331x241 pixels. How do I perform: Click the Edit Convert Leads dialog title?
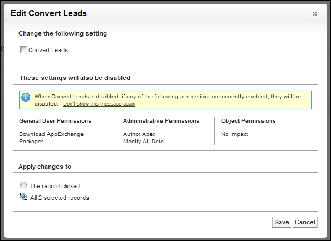tap(49, 13)
